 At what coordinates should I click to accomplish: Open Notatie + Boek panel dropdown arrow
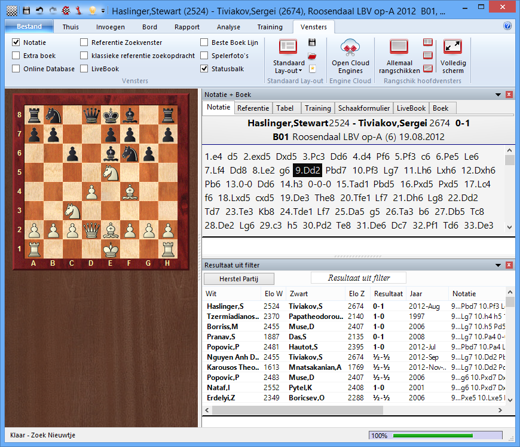498,95
